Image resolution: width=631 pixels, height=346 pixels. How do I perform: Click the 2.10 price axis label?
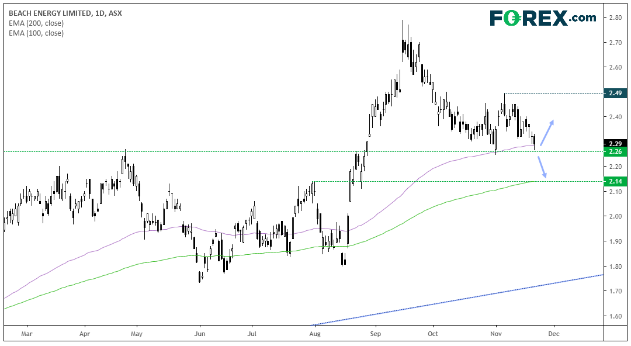coord(615,192)
